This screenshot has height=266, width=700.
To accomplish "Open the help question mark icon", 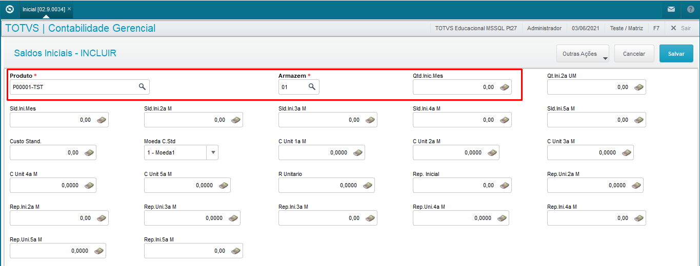I will (x=690, y=9).
